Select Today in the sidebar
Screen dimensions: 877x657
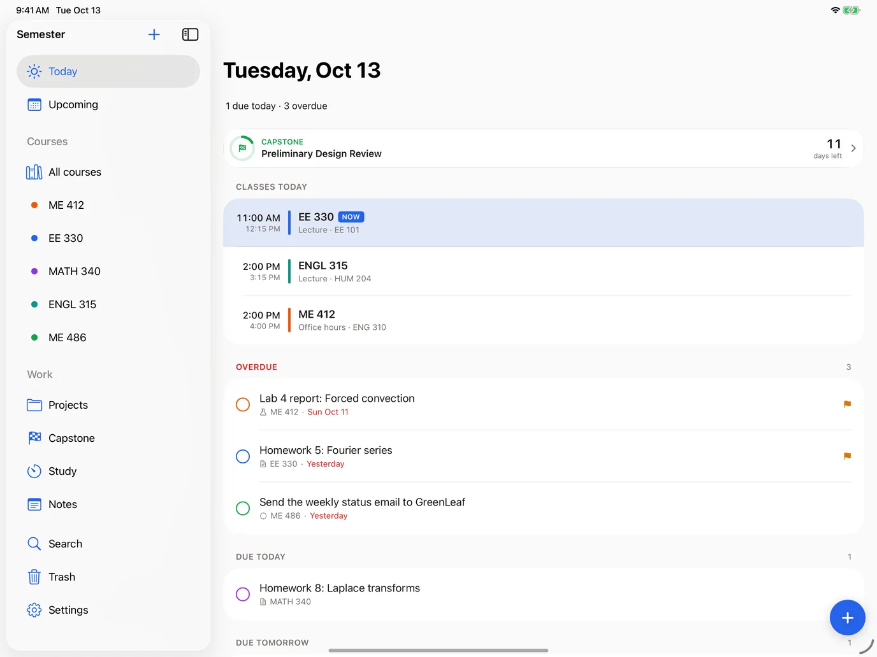pos(108,71)
